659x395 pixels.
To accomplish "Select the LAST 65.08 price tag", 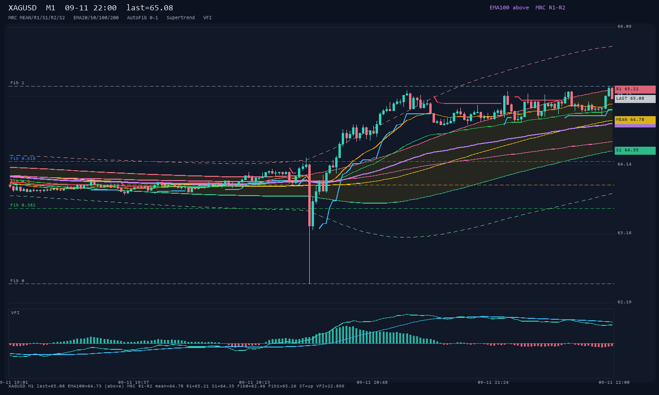I will point(635,99).
